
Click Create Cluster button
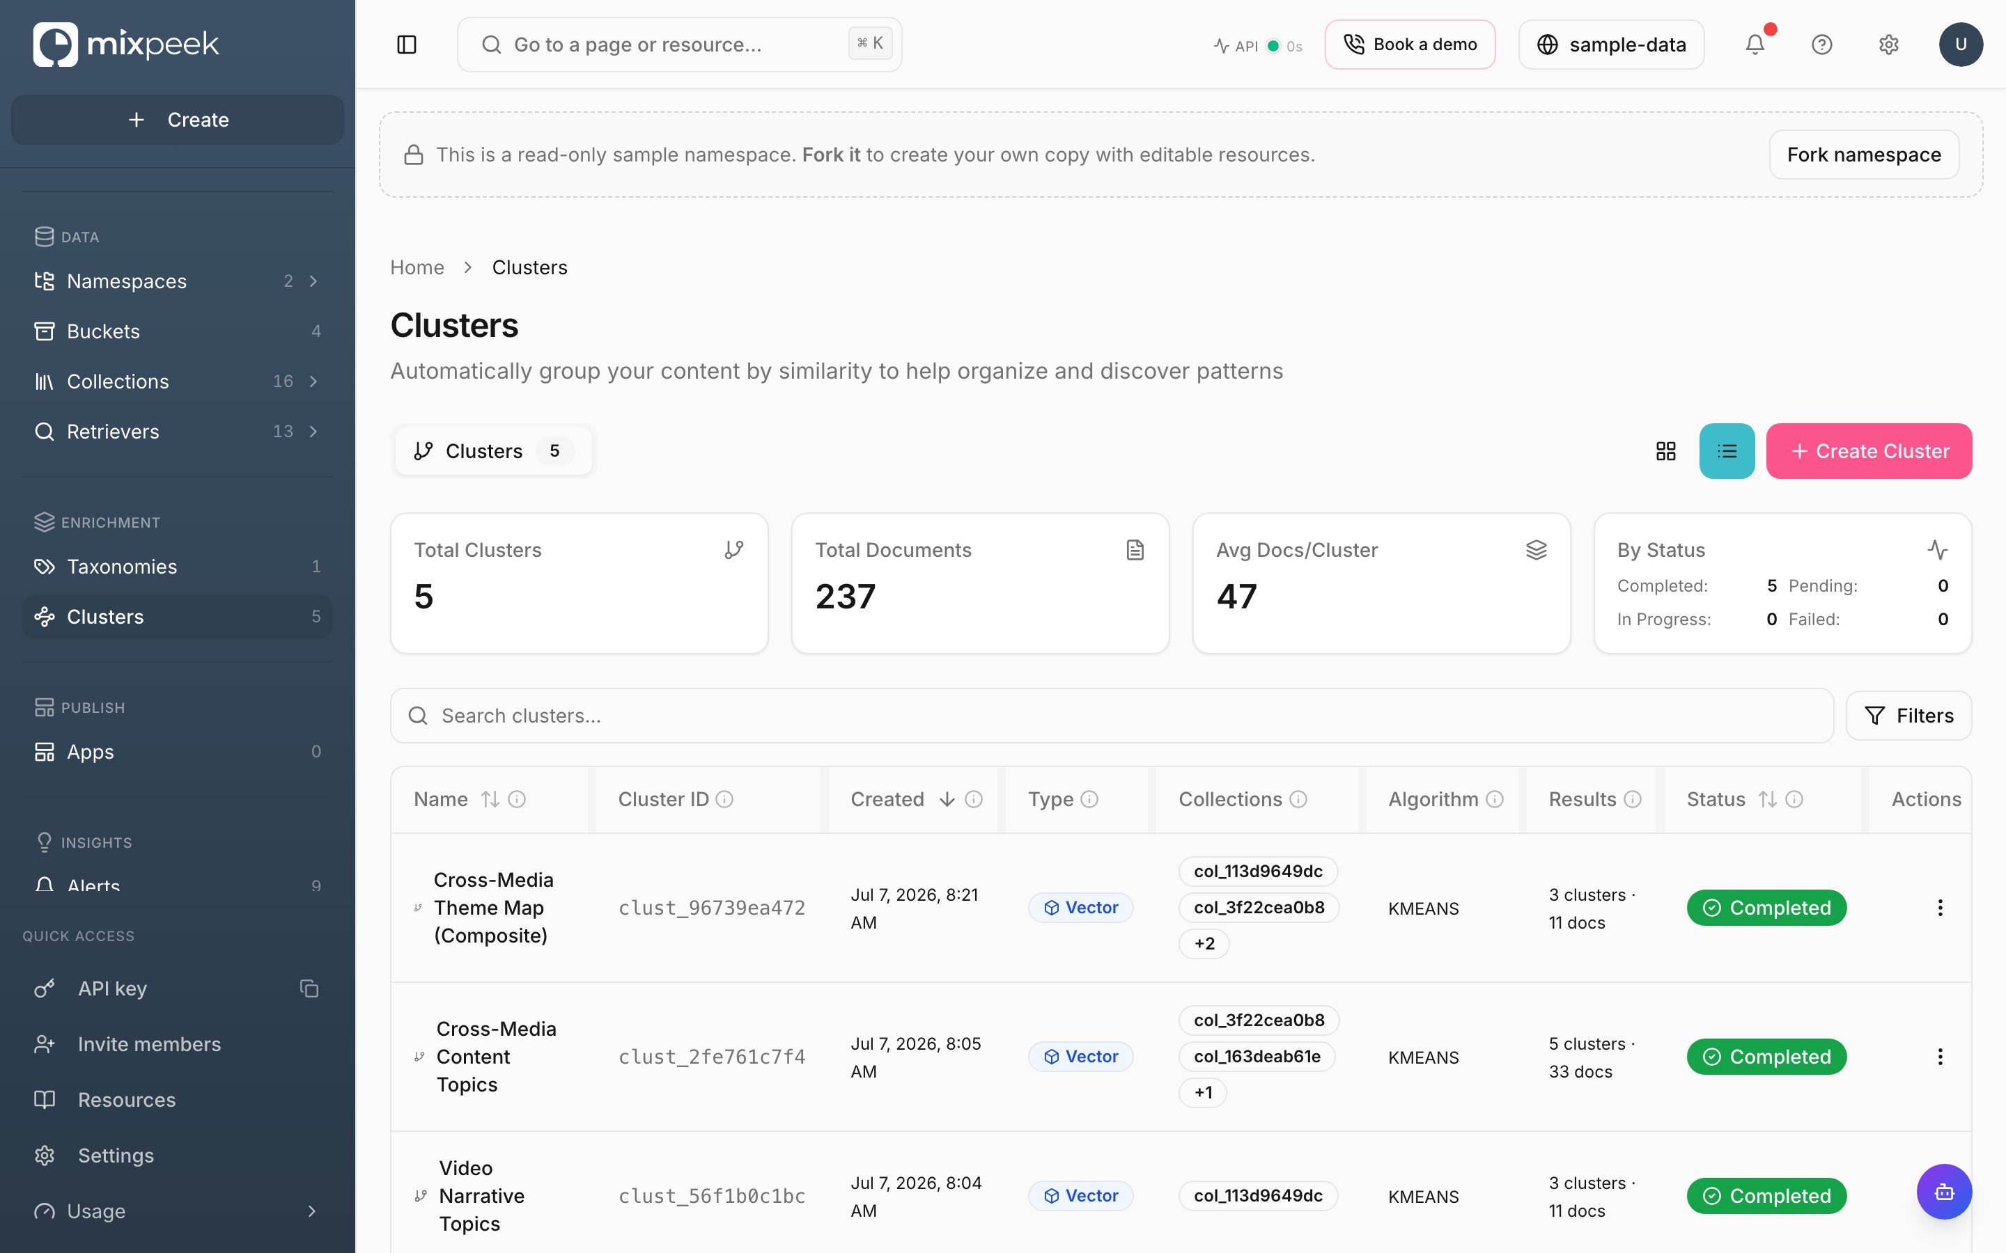point(1868,451)
